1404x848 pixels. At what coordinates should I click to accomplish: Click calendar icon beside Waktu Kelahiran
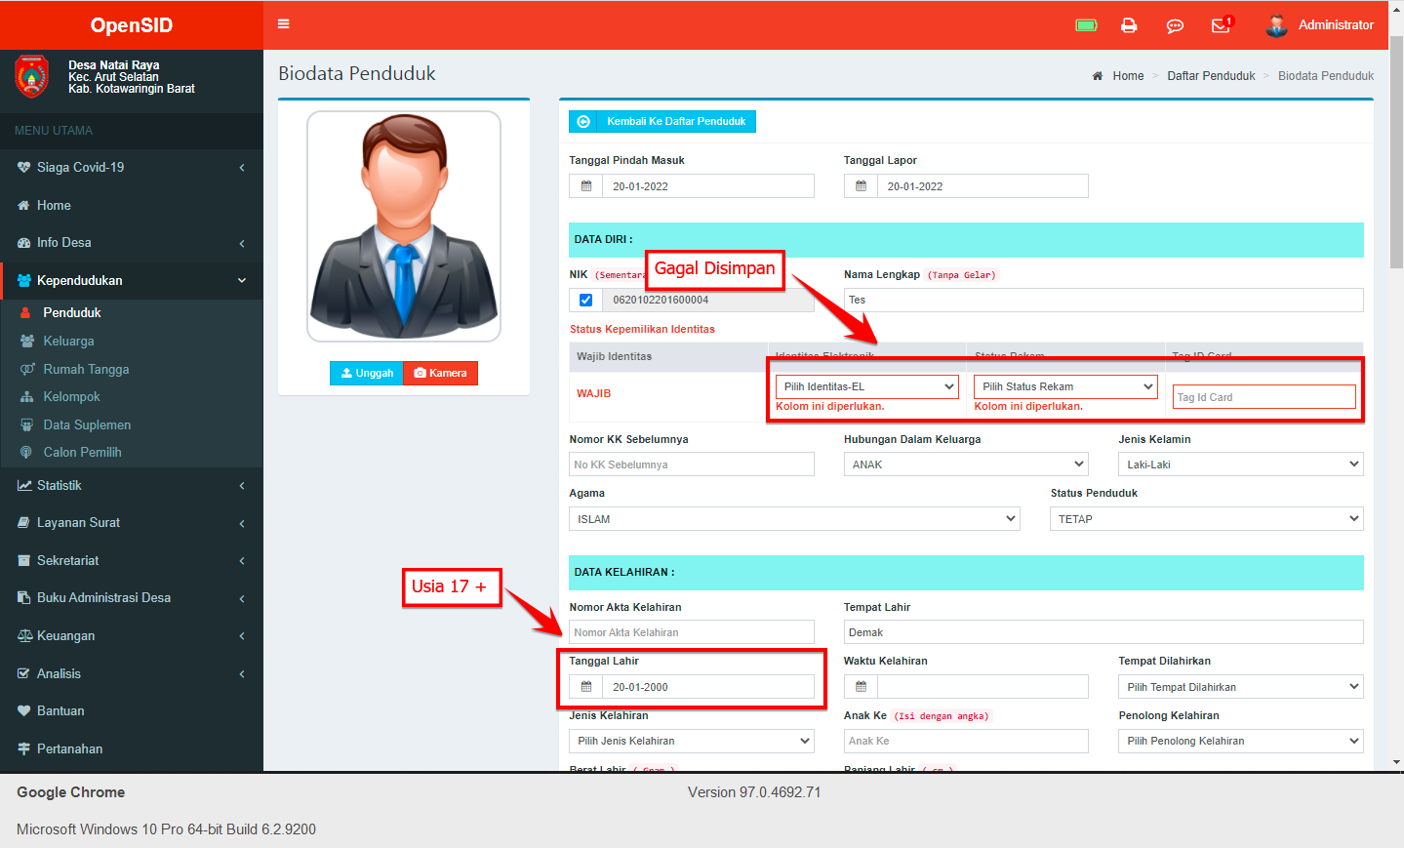point(861,687)
